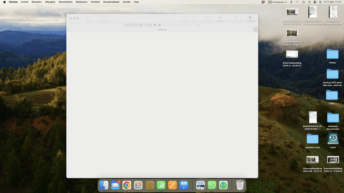Open Mail from the Dock
This screenshot has width=344, height=193.
pos(115,185)
